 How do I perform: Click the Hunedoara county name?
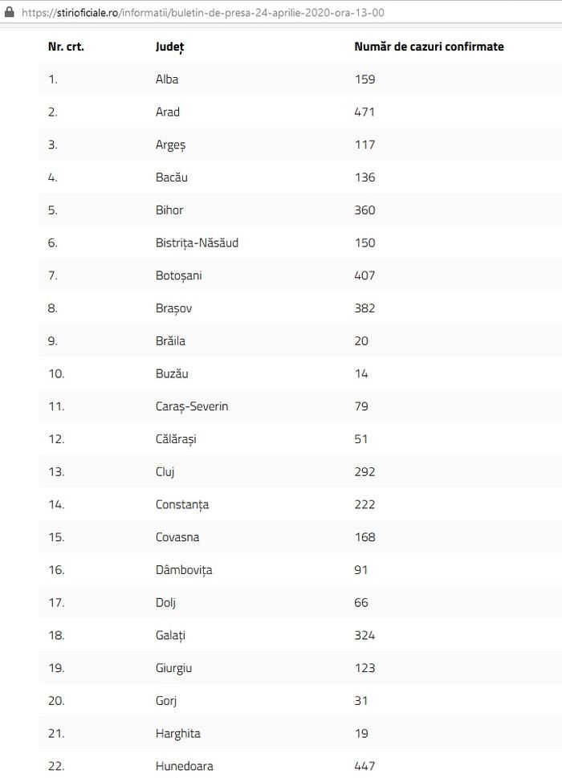coord(185,766)
